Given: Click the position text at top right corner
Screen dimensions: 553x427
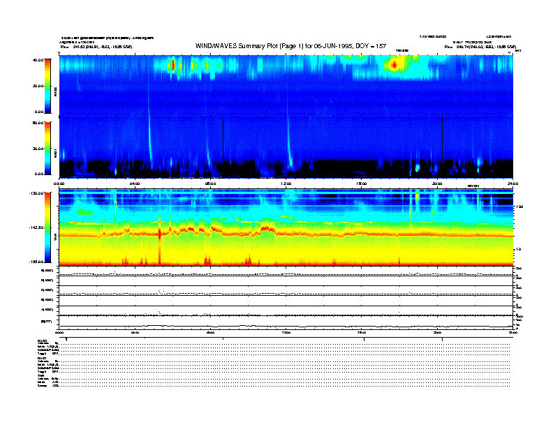Looking at the screenshot, I should 479,47.
